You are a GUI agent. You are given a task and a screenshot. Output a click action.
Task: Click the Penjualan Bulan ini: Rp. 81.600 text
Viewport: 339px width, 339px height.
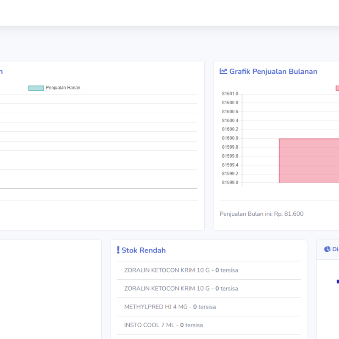coord(261,214)
